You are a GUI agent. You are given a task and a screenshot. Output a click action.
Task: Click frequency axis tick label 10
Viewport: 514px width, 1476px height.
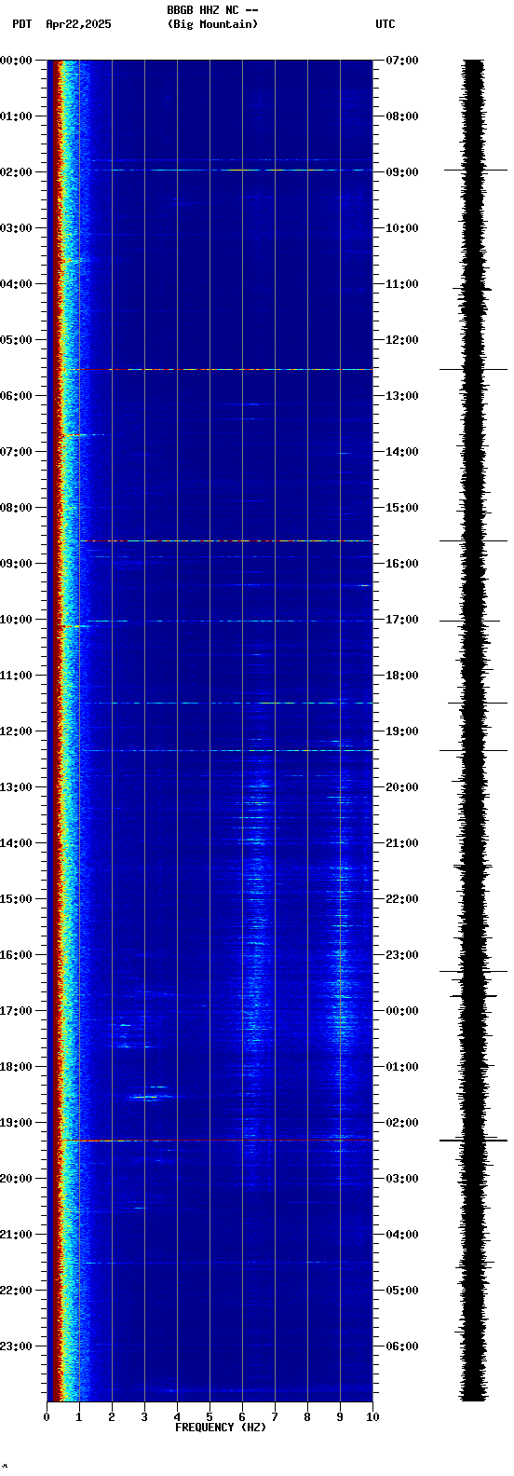click(372, 1417)
